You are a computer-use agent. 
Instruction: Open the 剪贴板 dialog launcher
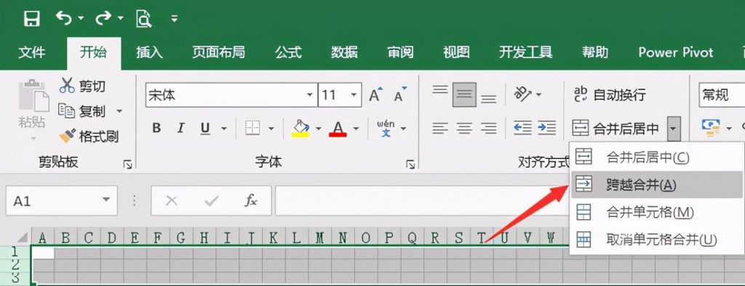pyautogui.click(x=127, y=164)
